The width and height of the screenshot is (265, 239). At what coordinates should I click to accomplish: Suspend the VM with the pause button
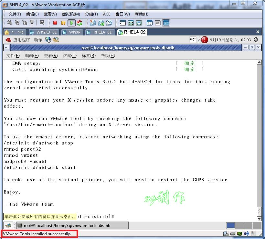[63, 23]
